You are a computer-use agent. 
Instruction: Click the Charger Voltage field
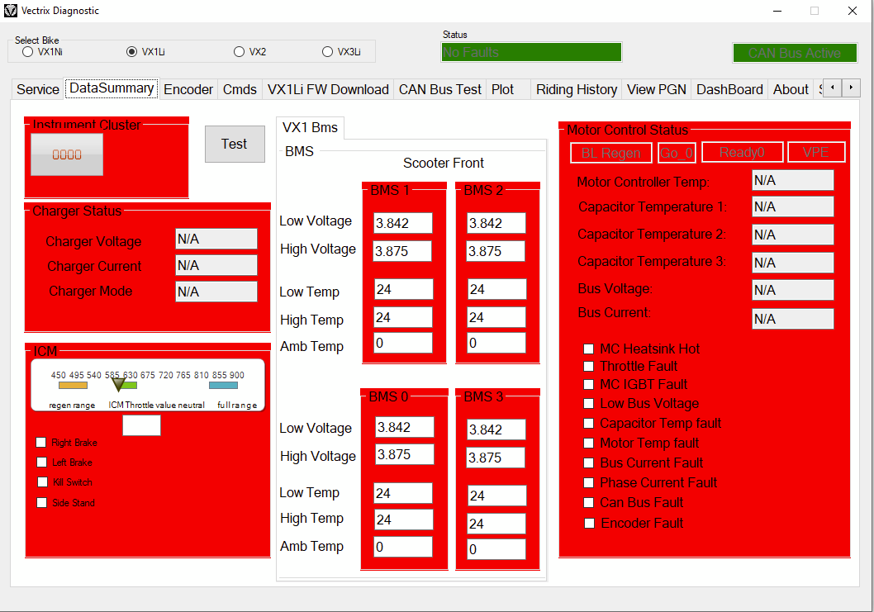coord(216,240)
